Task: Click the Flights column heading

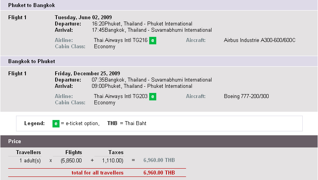Action: point(74,153)
